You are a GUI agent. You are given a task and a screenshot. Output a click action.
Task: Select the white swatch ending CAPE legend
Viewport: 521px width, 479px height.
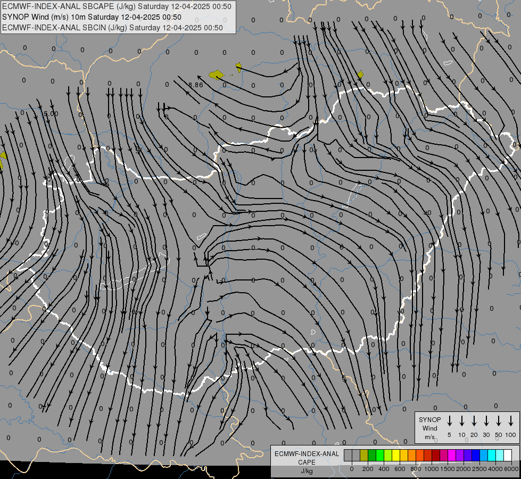coord(508,455)
